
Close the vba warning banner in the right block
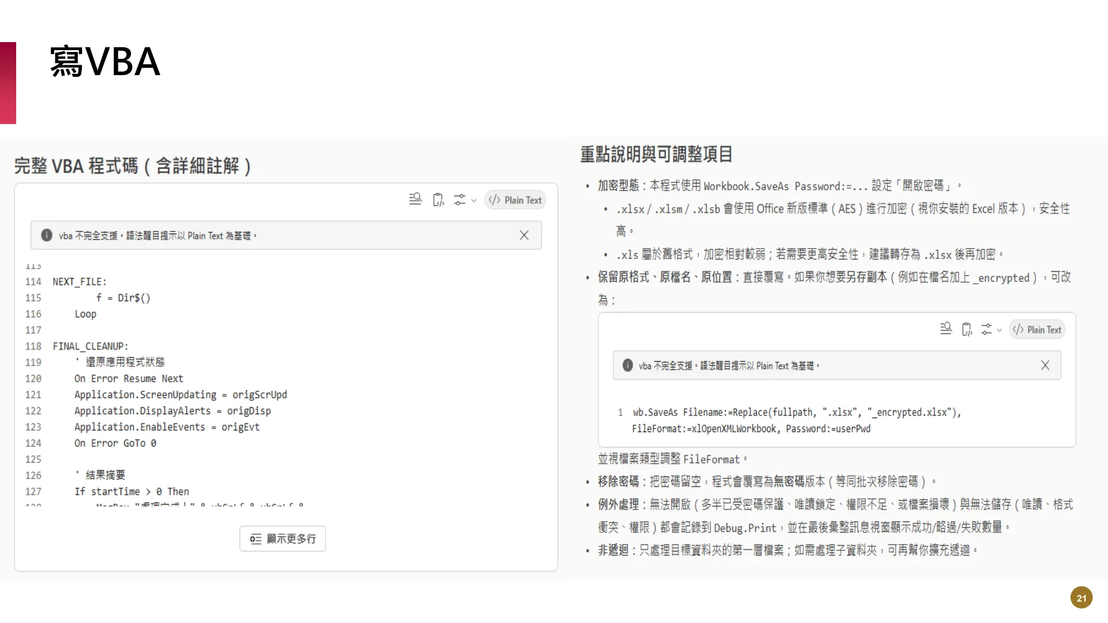tap(1045, 365)
